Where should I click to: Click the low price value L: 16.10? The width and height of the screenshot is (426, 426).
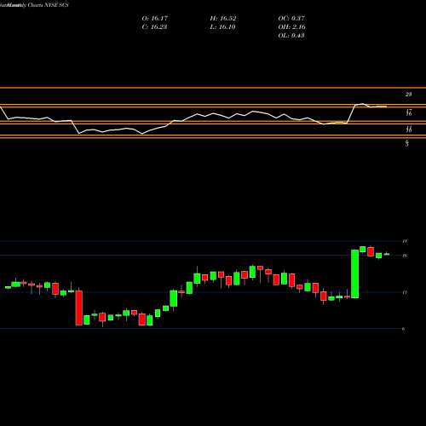click(x=222, y=26)
